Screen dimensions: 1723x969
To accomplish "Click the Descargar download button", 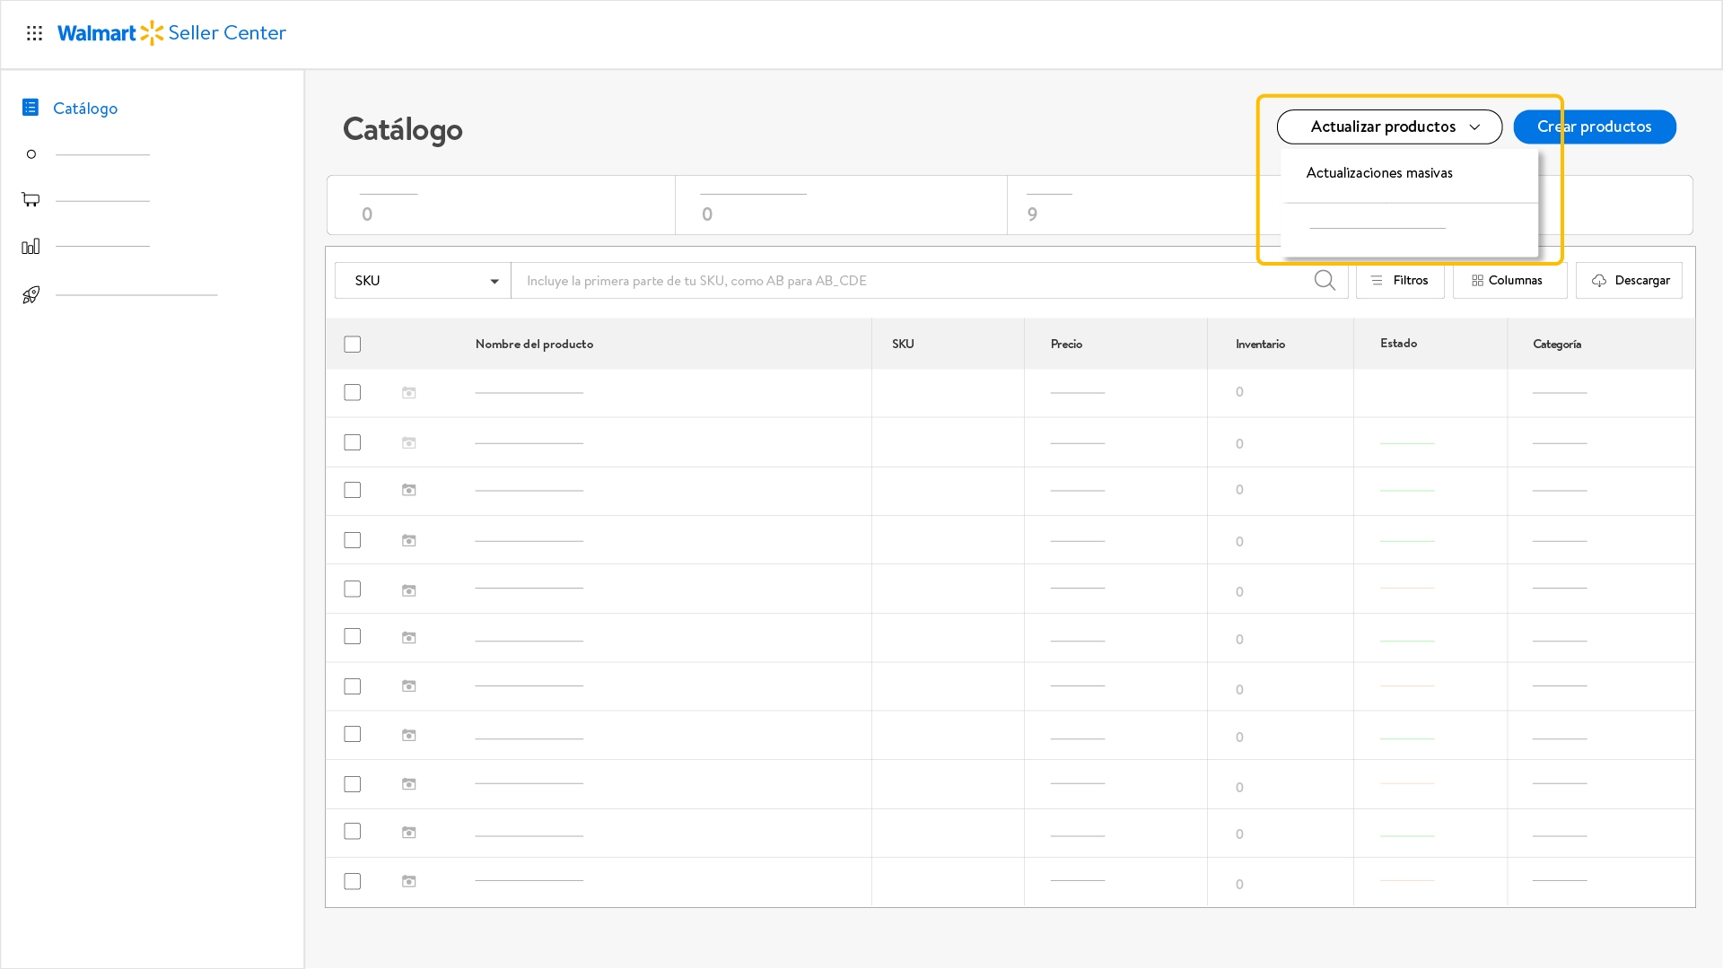I will (x=1628, y=281).
